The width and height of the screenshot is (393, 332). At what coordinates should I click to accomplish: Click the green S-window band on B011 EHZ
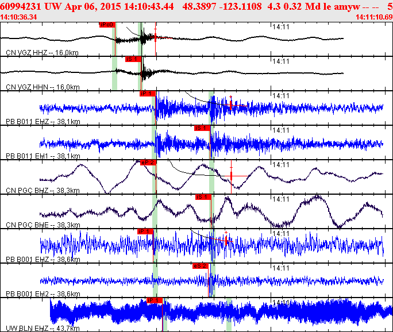211,108
